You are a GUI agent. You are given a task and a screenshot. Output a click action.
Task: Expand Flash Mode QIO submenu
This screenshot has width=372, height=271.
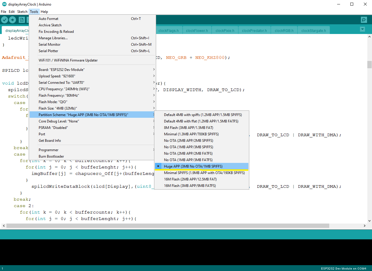coord(92,102)
